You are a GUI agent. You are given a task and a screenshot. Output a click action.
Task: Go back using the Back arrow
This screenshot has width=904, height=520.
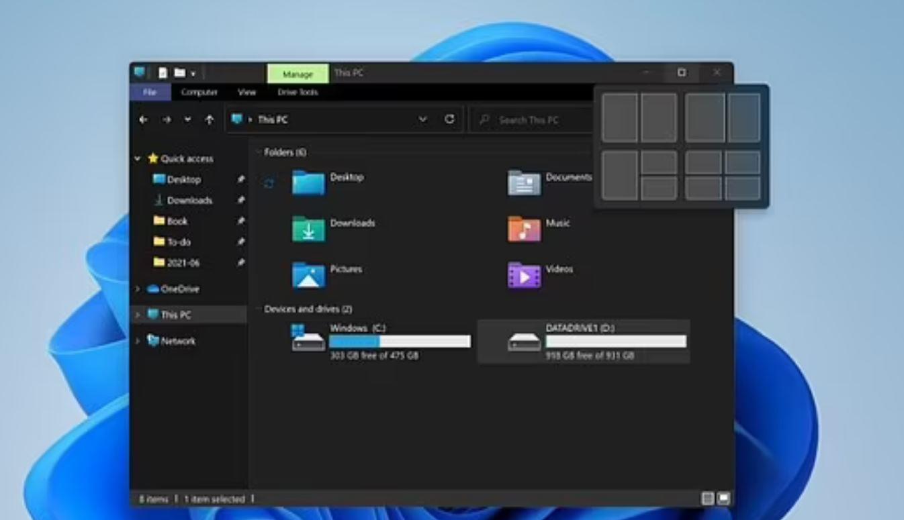[x=143, y=119]
